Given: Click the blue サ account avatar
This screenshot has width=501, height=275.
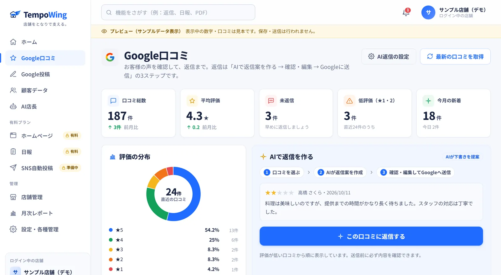Looking at the screenshot, I should click(x=428, y=13).
